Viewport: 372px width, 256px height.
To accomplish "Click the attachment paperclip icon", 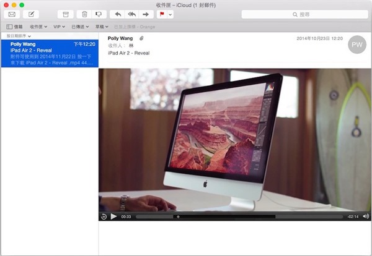I will [x=141, y=38].
